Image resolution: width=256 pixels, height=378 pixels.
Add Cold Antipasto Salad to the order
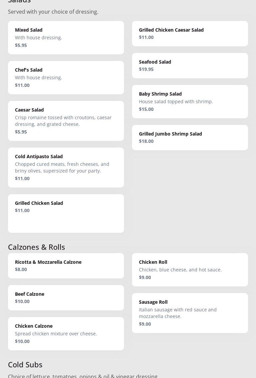[x=66, y=167]
